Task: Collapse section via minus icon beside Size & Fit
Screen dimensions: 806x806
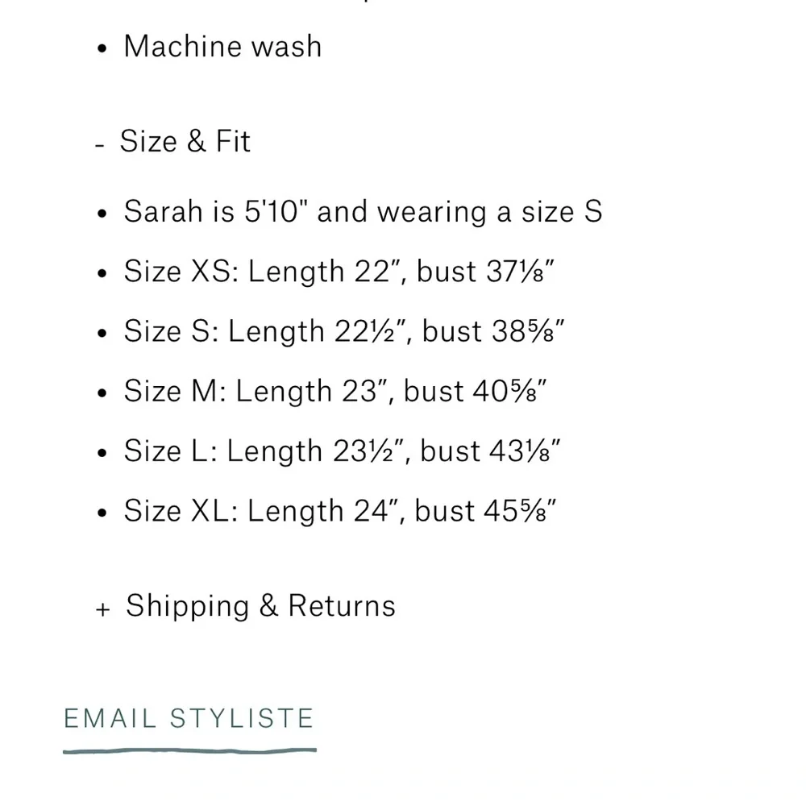Action: pyautogui.click(x=100, y=145)
